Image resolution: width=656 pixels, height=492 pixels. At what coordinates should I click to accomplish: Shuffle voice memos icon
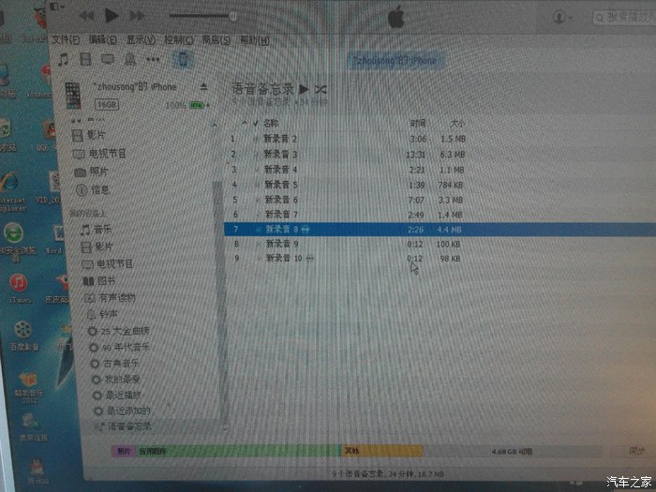(321, 89)
